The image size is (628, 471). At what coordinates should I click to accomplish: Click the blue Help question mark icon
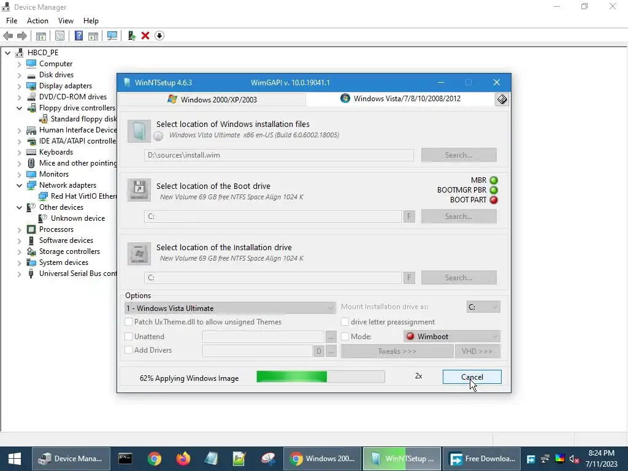79,36
